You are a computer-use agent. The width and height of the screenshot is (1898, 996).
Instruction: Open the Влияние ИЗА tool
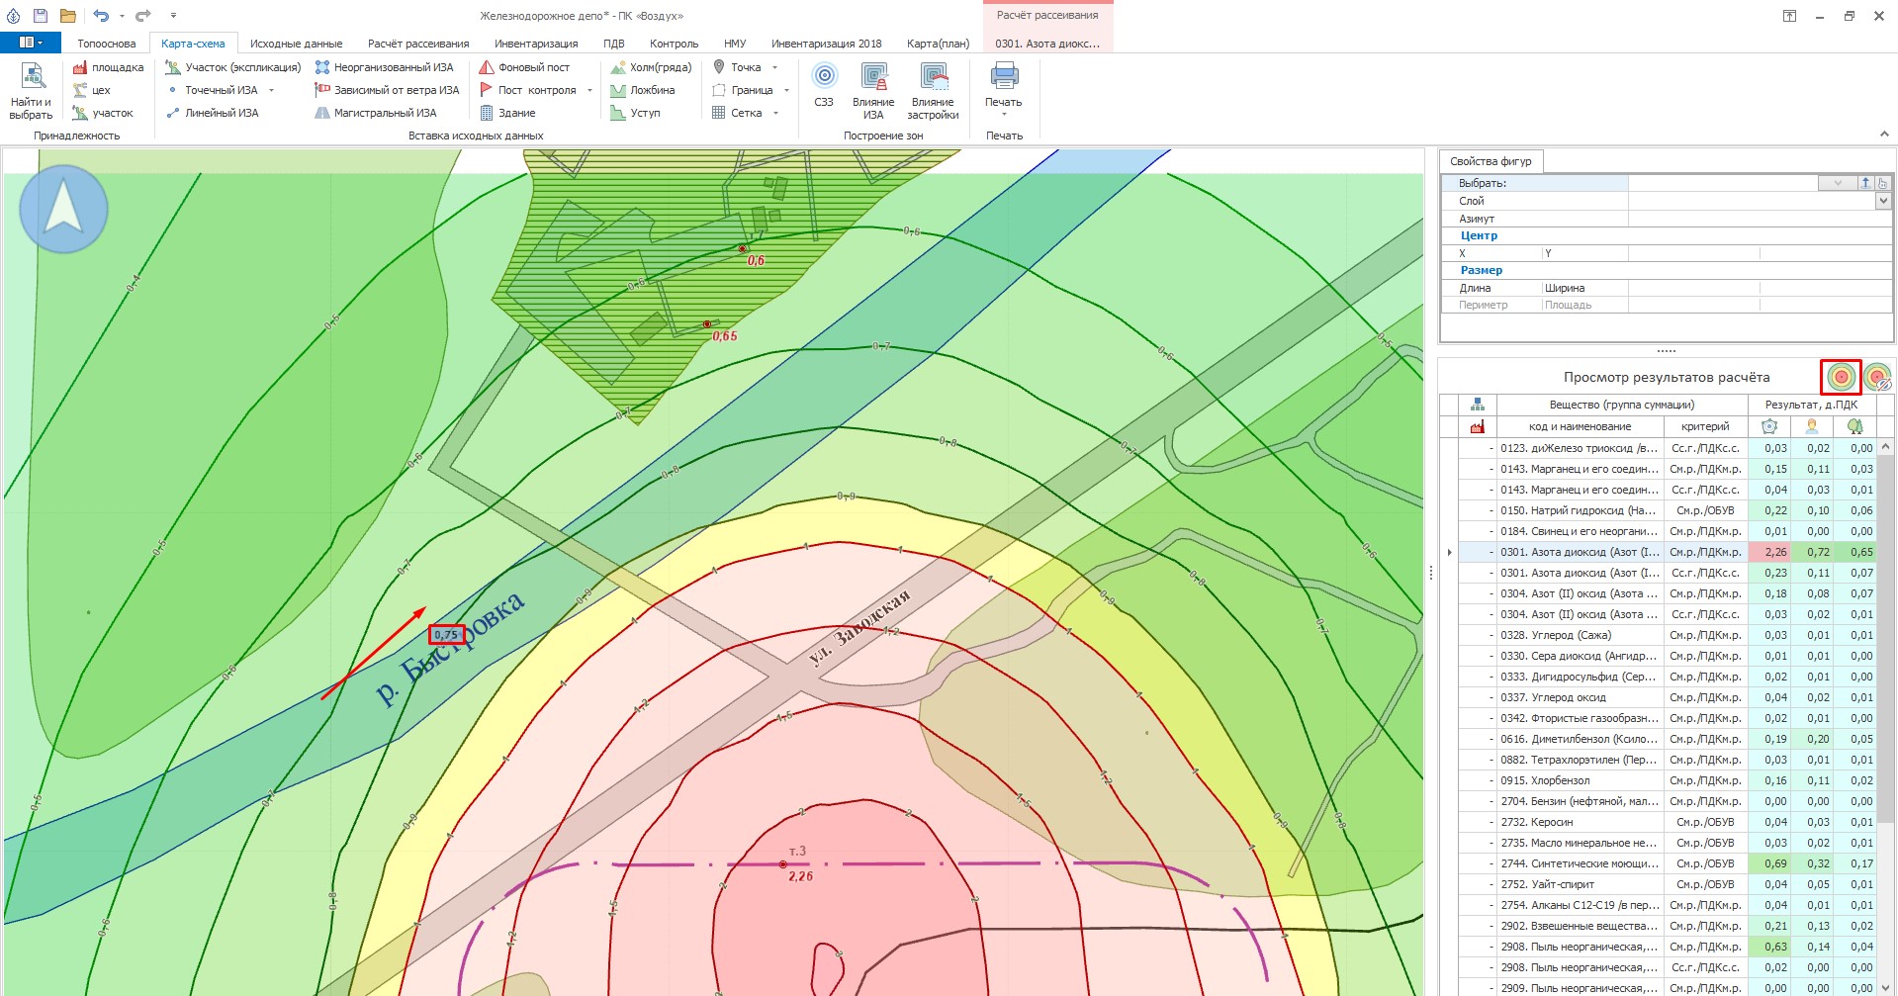pos(872,77)
